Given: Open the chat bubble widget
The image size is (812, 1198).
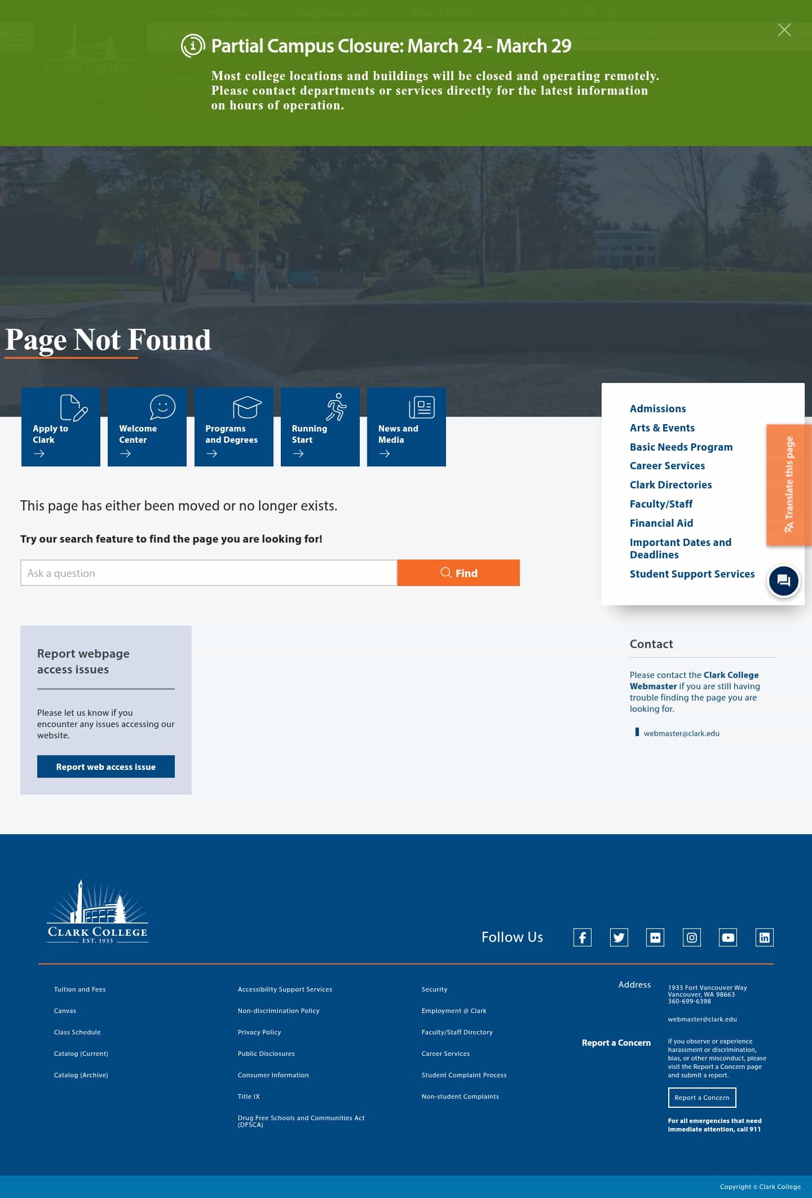Looking at the screenshot, I should coord(784,580).
